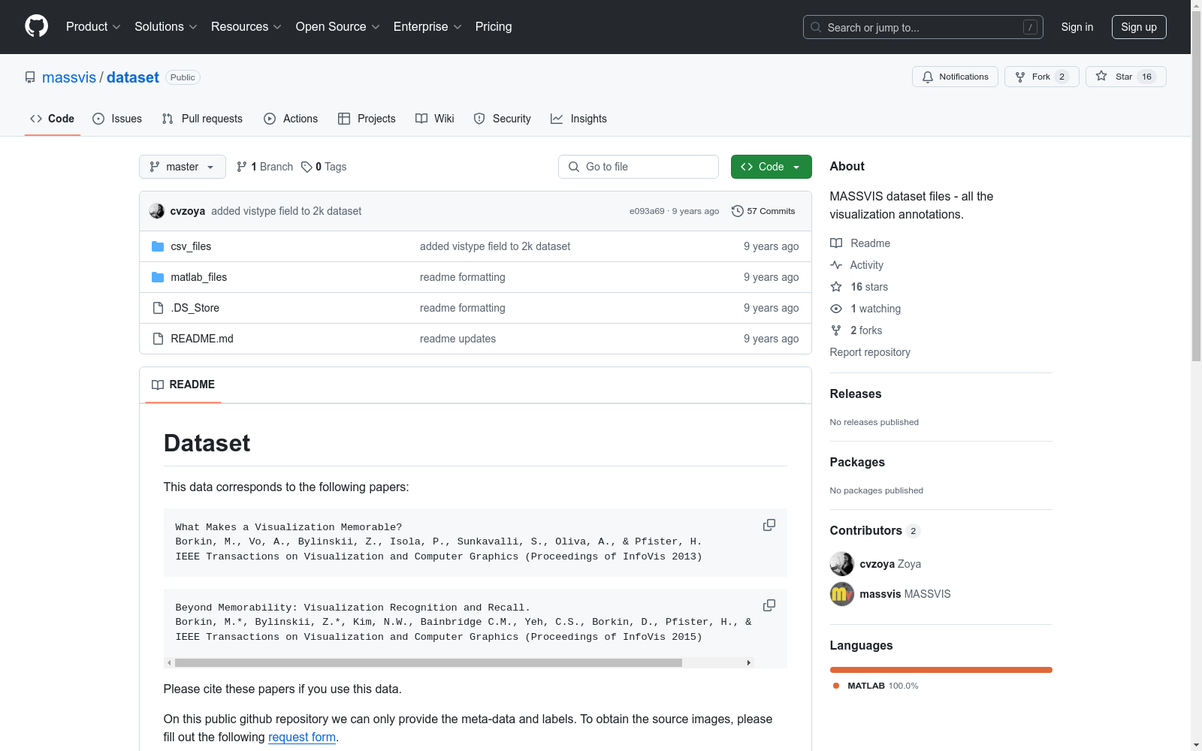Select the README tab above the file content
The height and width of the screenshot is (751, 1202).
coord(183,385)
